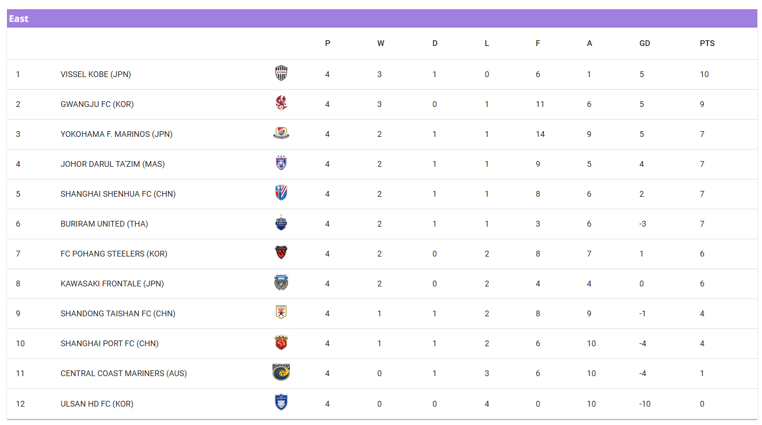Click the GWANGJU FC (KOR) team name
762x425 pixels.
coord(97,104)
